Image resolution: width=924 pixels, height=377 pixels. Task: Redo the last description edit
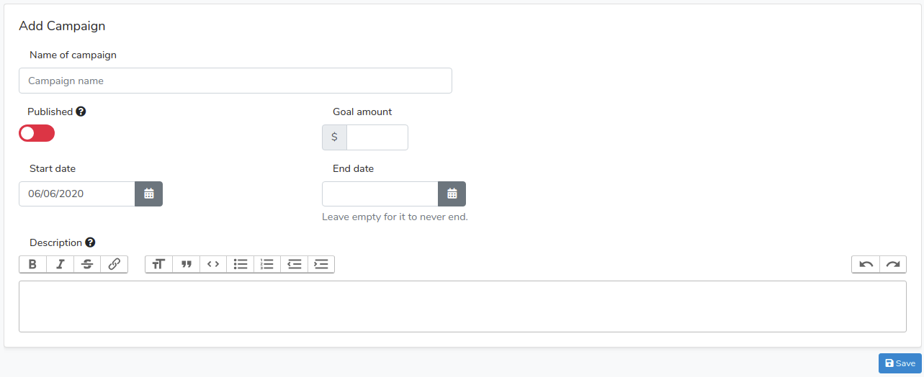coord(893,264)
